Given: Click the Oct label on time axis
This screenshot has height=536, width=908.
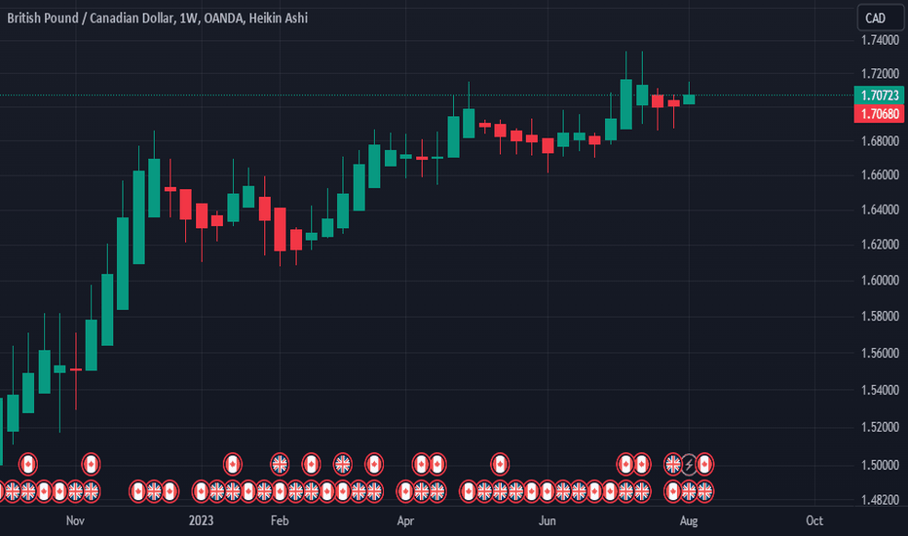Looking at the screenshot, I should tap(814, 520).
